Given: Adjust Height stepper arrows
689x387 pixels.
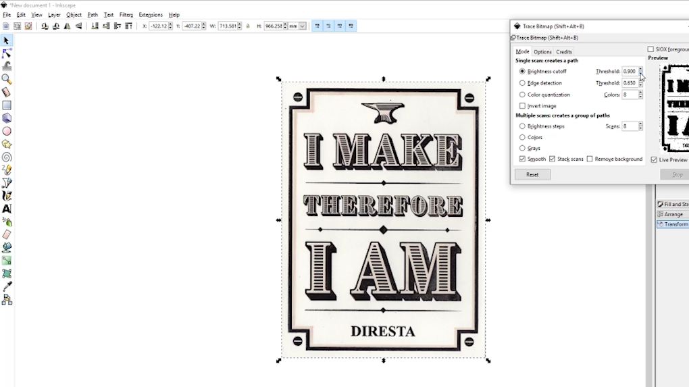Looking at the screenshot, I should point(285,26).
